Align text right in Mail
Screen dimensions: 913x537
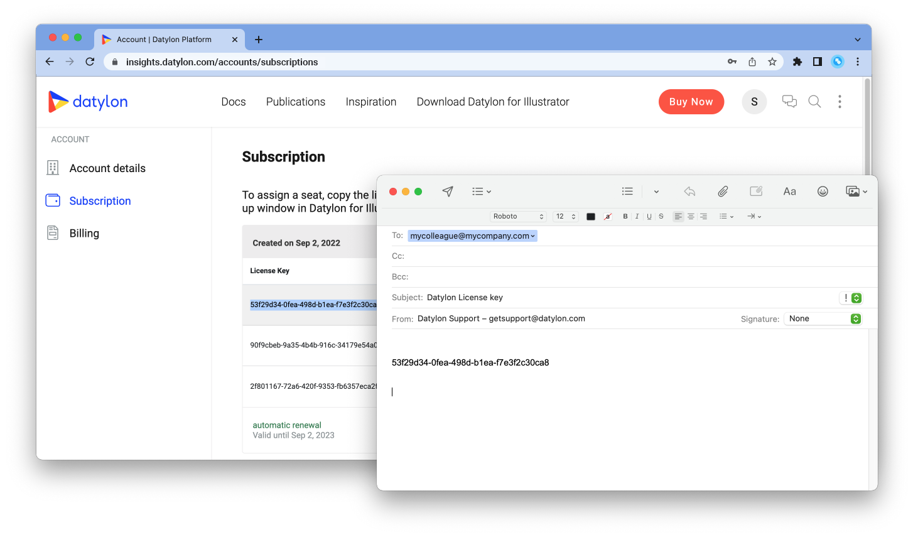pos(703,216)
